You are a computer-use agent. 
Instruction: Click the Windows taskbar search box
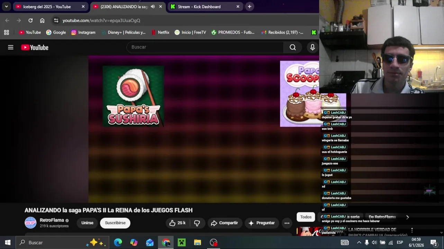click(63, 242)
